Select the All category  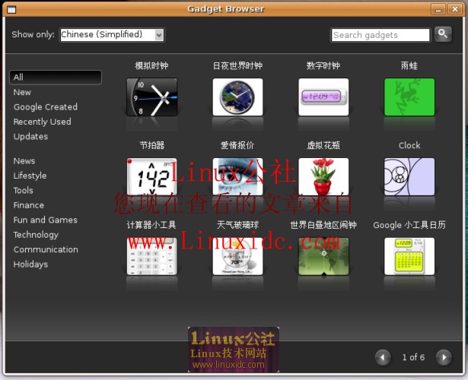click(x=56, y=78)
